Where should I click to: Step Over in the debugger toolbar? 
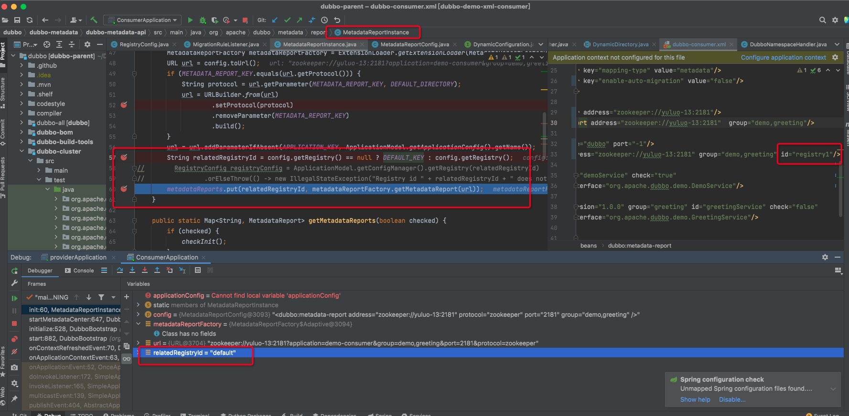point(120,270)
